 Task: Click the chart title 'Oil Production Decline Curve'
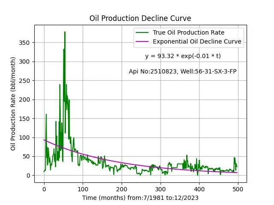pyautogui.click(x=140, y=18)
